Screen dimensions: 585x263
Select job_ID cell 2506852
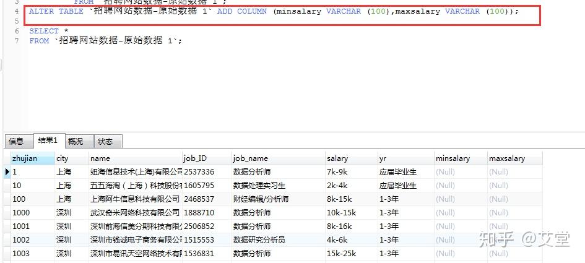click(207, 226)
